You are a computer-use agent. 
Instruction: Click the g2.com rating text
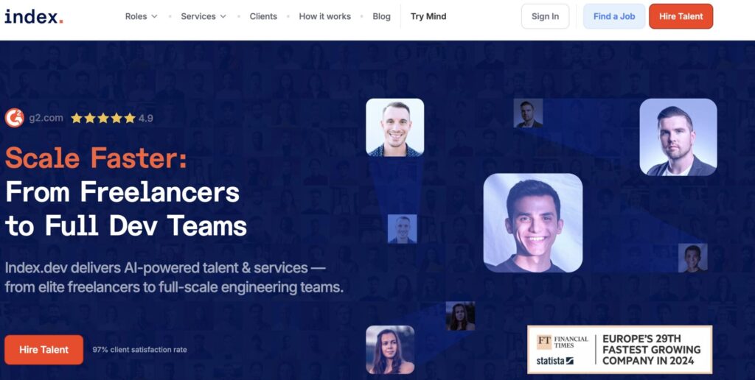pos(46,119)
